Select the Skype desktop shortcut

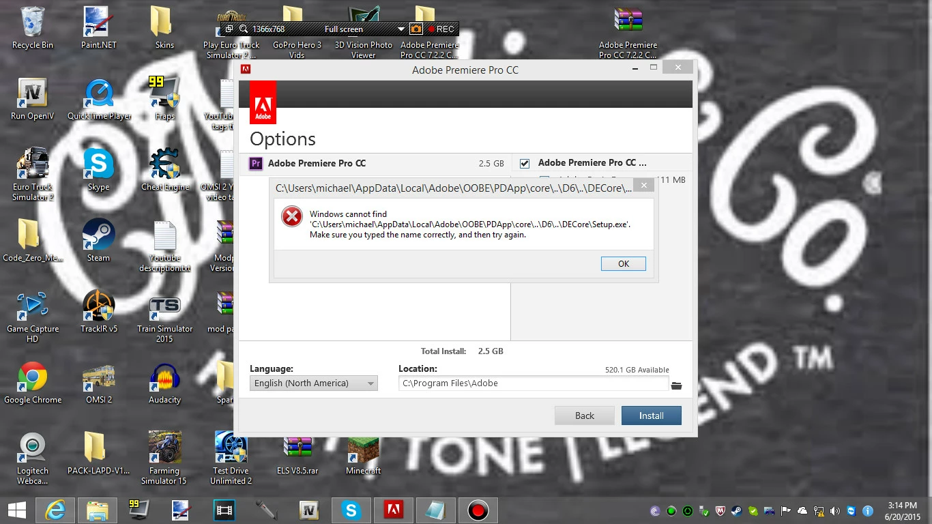coord(98,171)
